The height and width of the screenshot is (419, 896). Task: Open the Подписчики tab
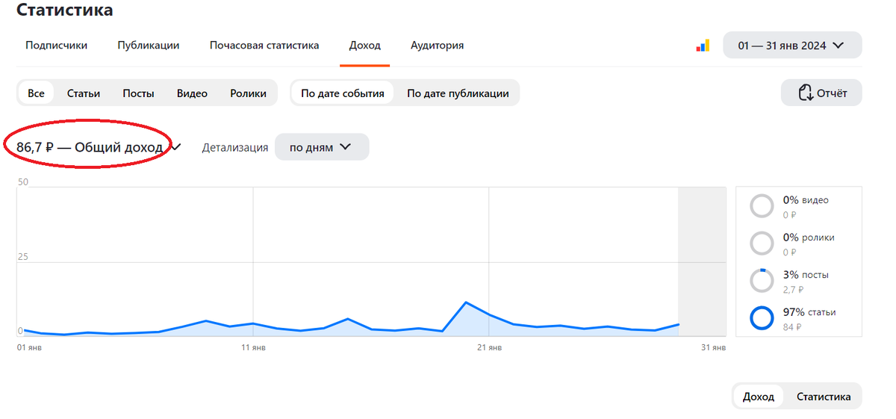tap(56, 45)
